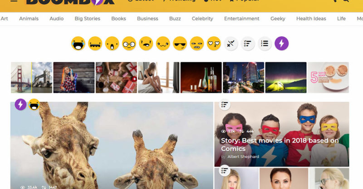Image resolution: width=363 pixels, height=189 pixels.
Task: Click the votes arrows icon beside 444
Action: click(x=242, y=131)
